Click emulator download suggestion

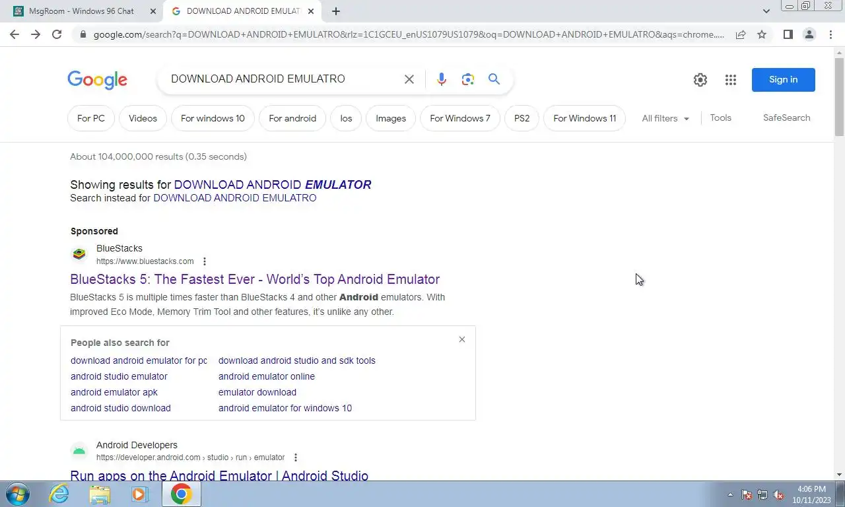[x=257, y=392]
